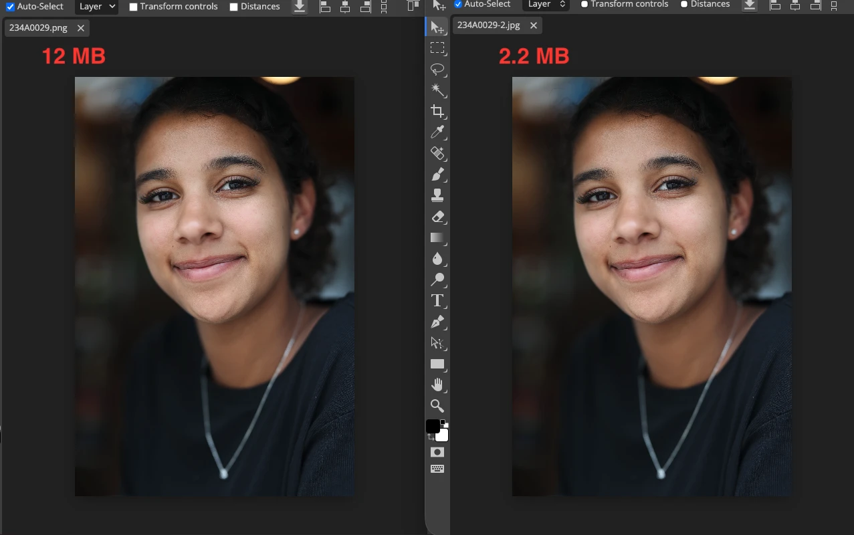The width and height of the screenshot is (854, 535).
Task: Activate the Crop tool
Action: (437, 111)
